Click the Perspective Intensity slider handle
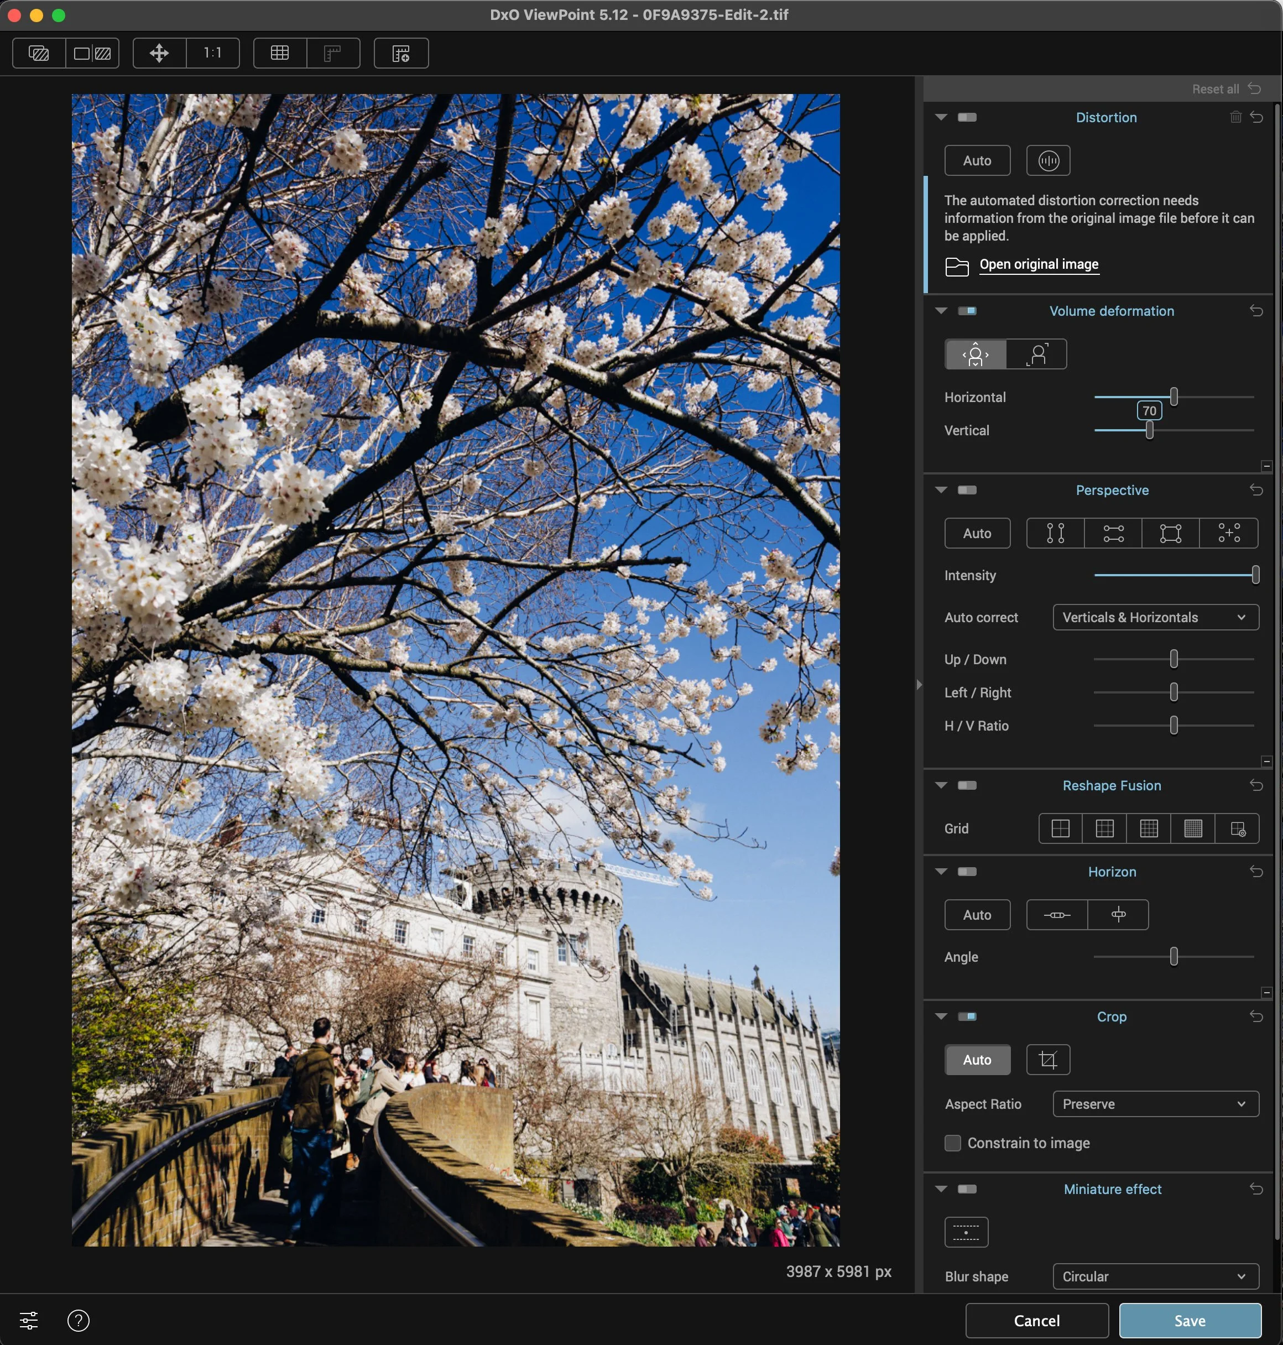Viewport: 1283px width, 1345px height. (x=1255, y=575)
